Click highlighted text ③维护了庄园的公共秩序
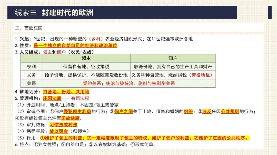277x155 pixels. pyautogui.click(x=222, y=138)
